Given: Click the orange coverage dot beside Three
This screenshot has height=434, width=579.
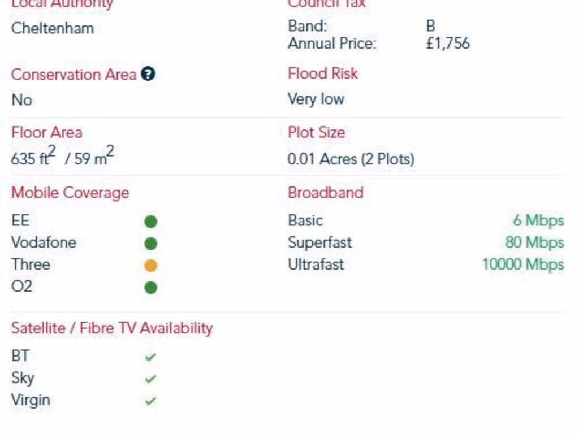Looking at the screenshot, I should coord(150,265).
